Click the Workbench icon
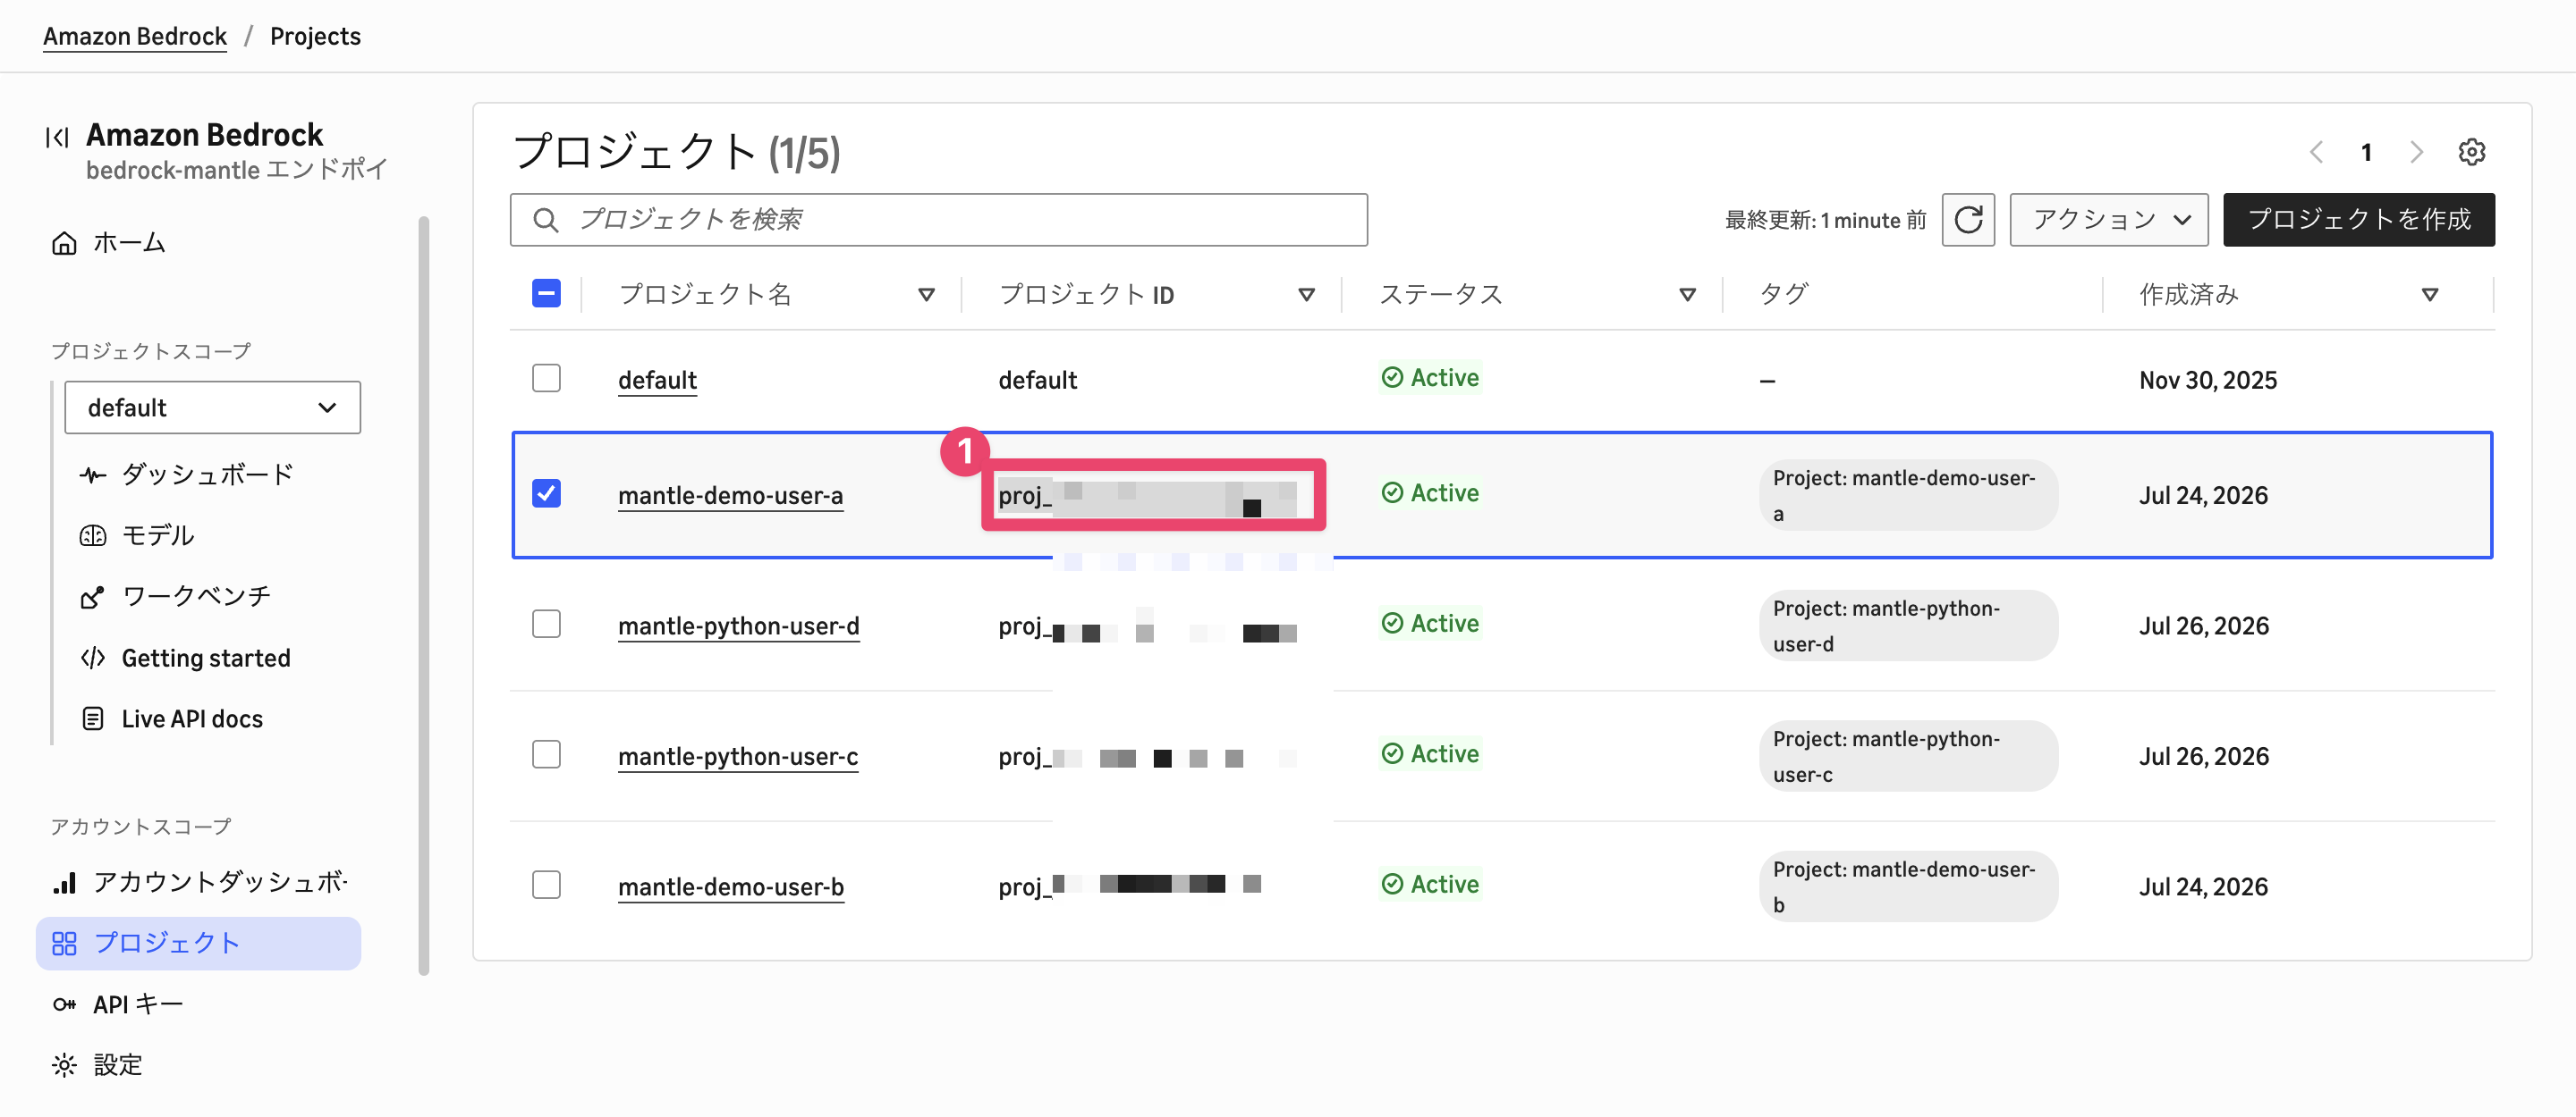Screen dimensions: 2576x1117 point(93,598)
